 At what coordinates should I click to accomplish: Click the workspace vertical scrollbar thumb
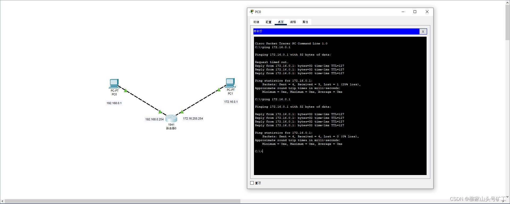point(507,22)
